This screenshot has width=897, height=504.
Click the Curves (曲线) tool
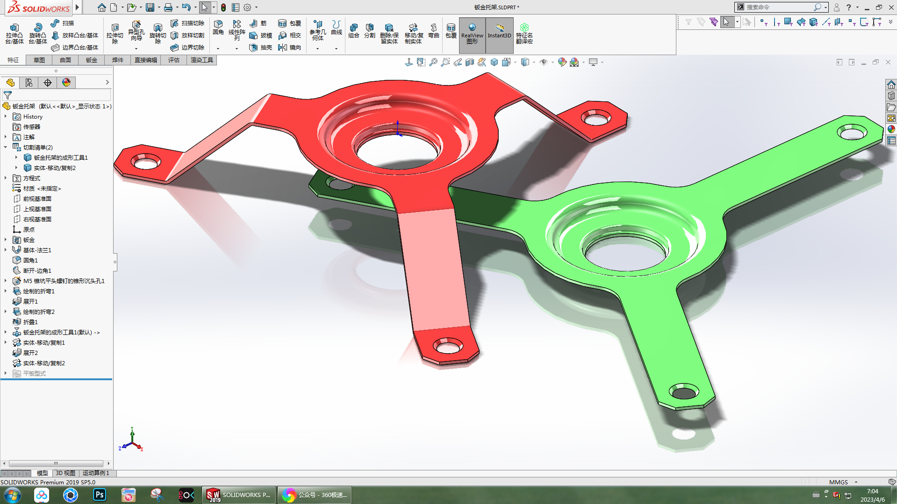[x=337, y=28]
